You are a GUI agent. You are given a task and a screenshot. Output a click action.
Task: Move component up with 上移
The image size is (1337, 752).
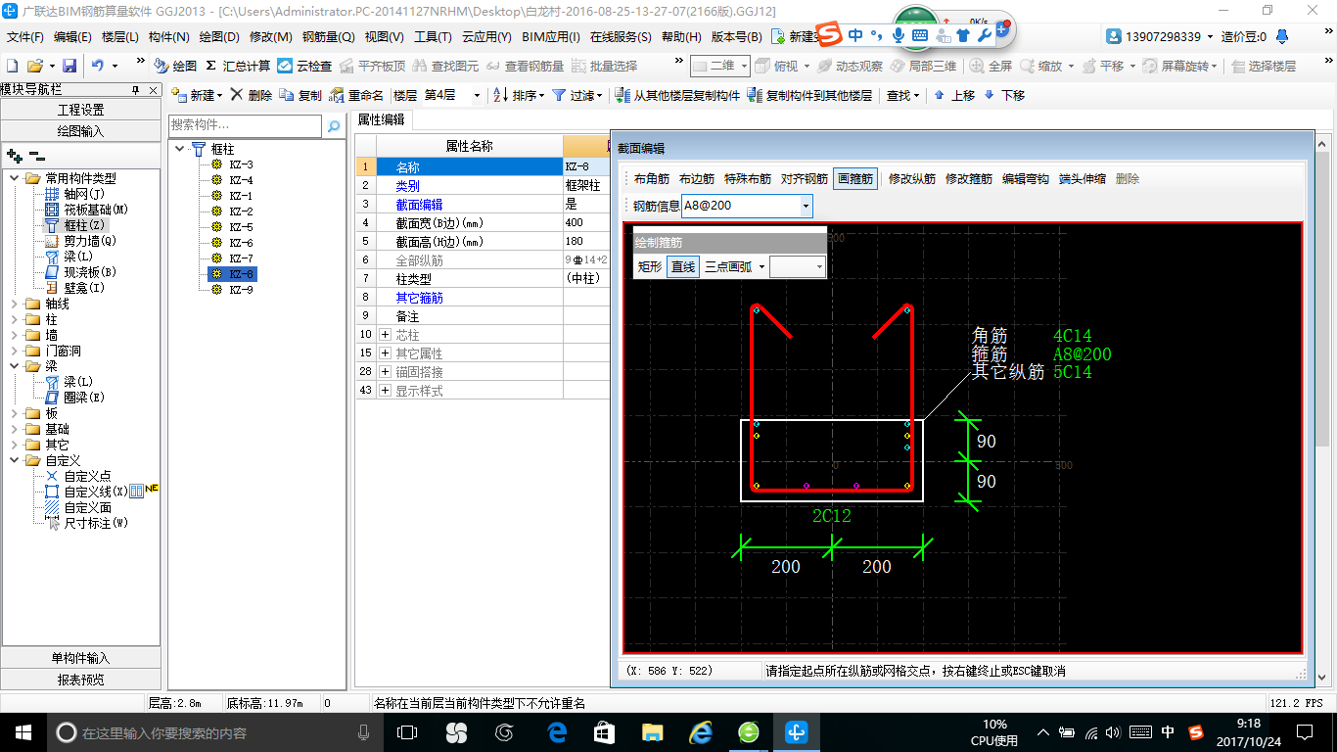click(x=954, y=95)
